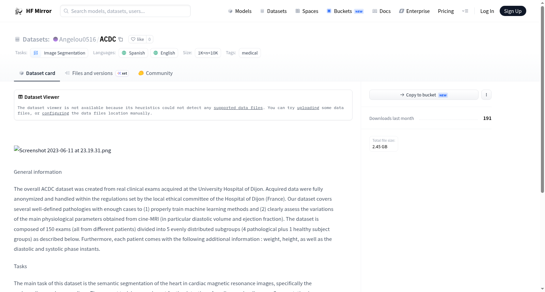Click the search models input field
The height and width of the screenshot is (292, 545).
click(x=125, y=11)
